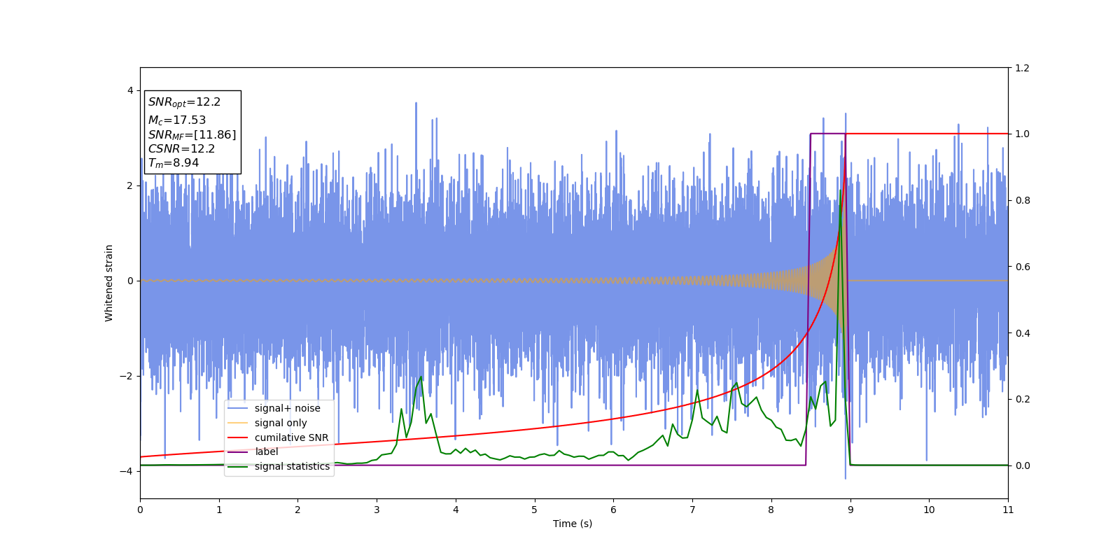The height and width of the screenshot is (560, 1120).
Task: Click the 'Time (s)' x-axis label
Action: [573, 524]
